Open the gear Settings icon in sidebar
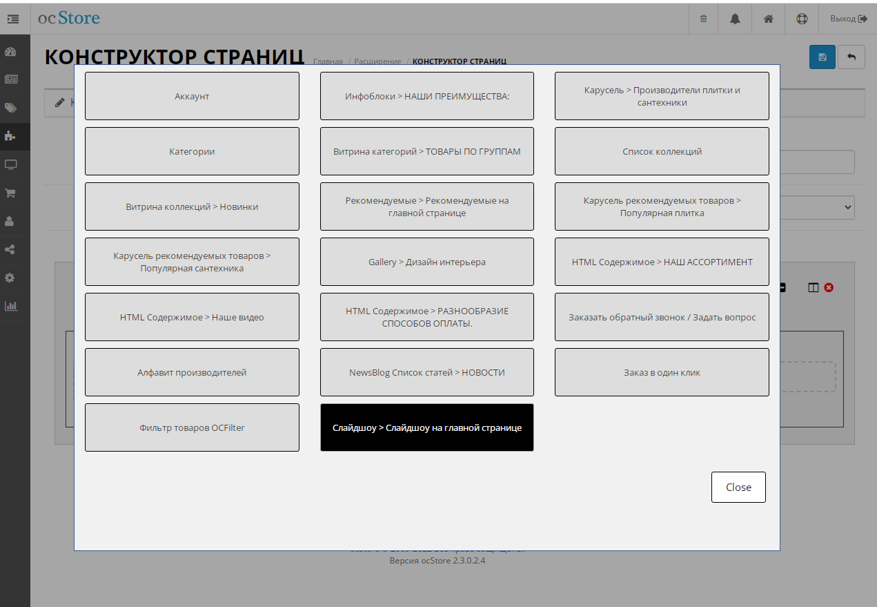This screenshot has width=877, height=607. 10,278
